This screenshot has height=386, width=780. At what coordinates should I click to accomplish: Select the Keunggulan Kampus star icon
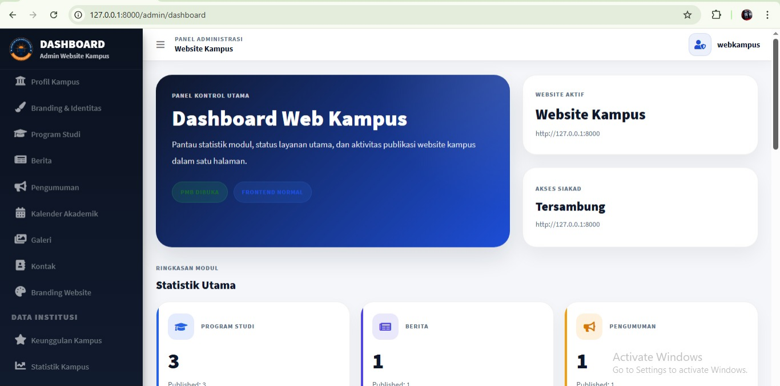[x=20, y=340]
